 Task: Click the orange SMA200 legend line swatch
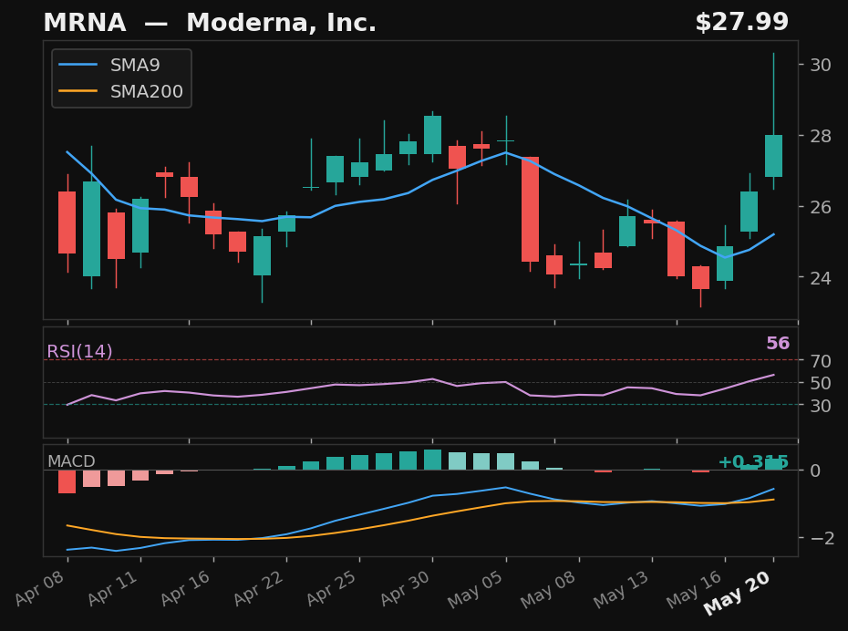(78, 91)
